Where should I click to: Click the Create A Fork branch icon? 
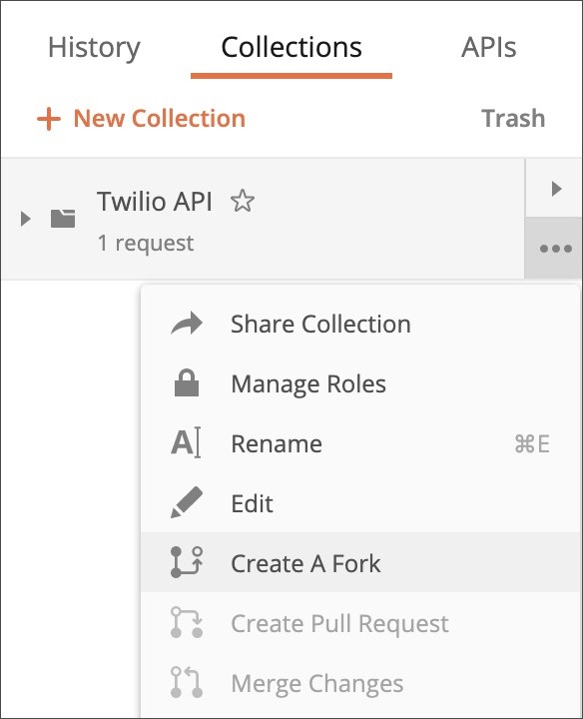tap(187, 562)
